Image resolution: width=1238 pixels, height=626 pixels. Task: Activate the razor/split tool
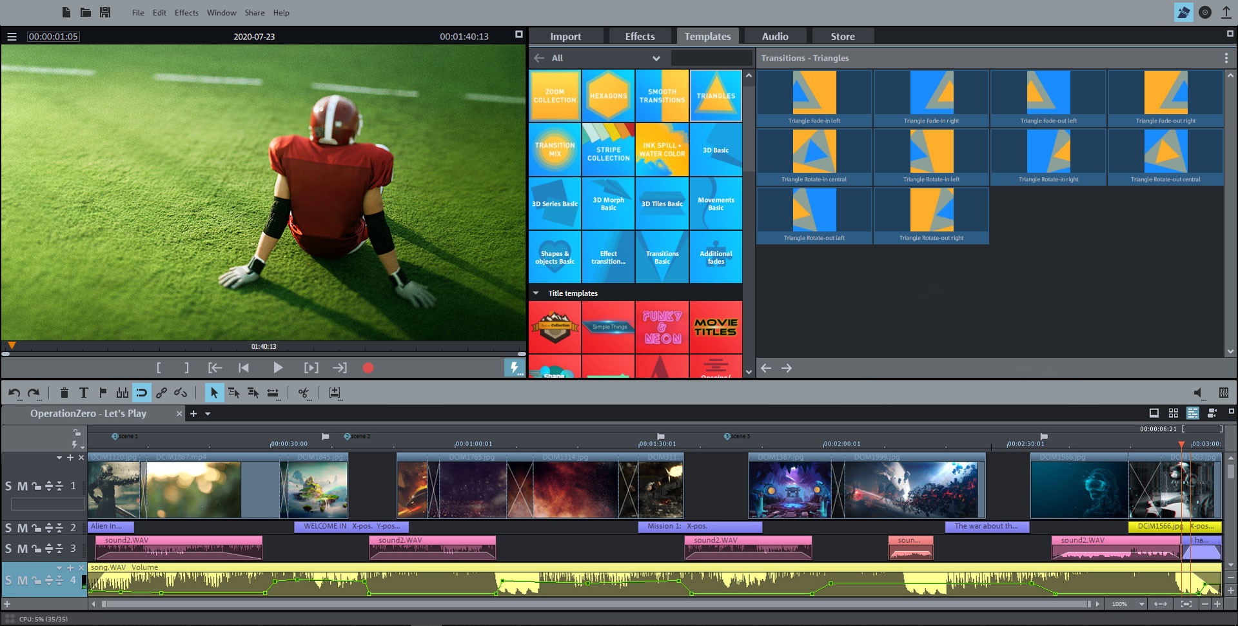tap(303, 393)
